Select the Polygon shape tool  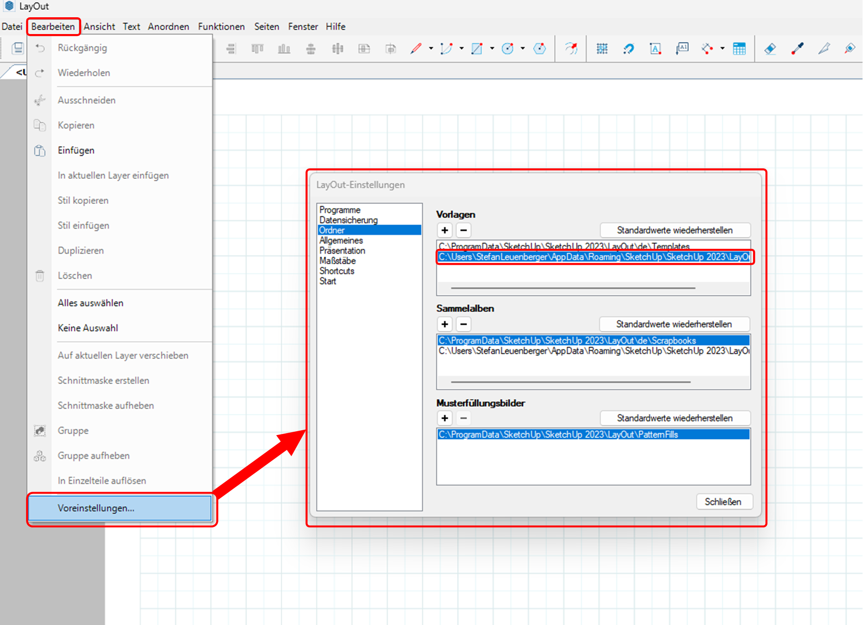pos(539,48)
